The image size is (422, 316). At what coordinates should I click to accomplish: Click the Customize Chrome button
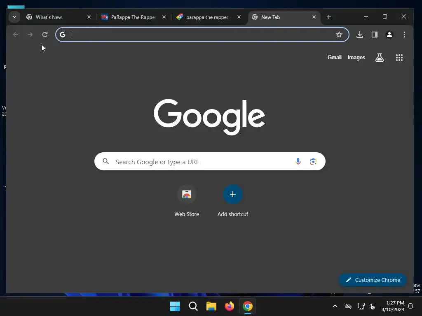click(x=373, y=280)
